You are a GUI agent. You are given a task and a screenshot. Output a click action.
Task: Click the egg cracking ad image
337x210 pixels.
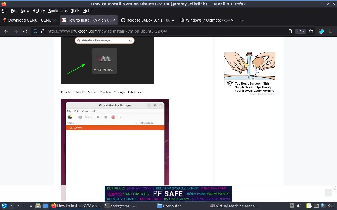point(250,66)
